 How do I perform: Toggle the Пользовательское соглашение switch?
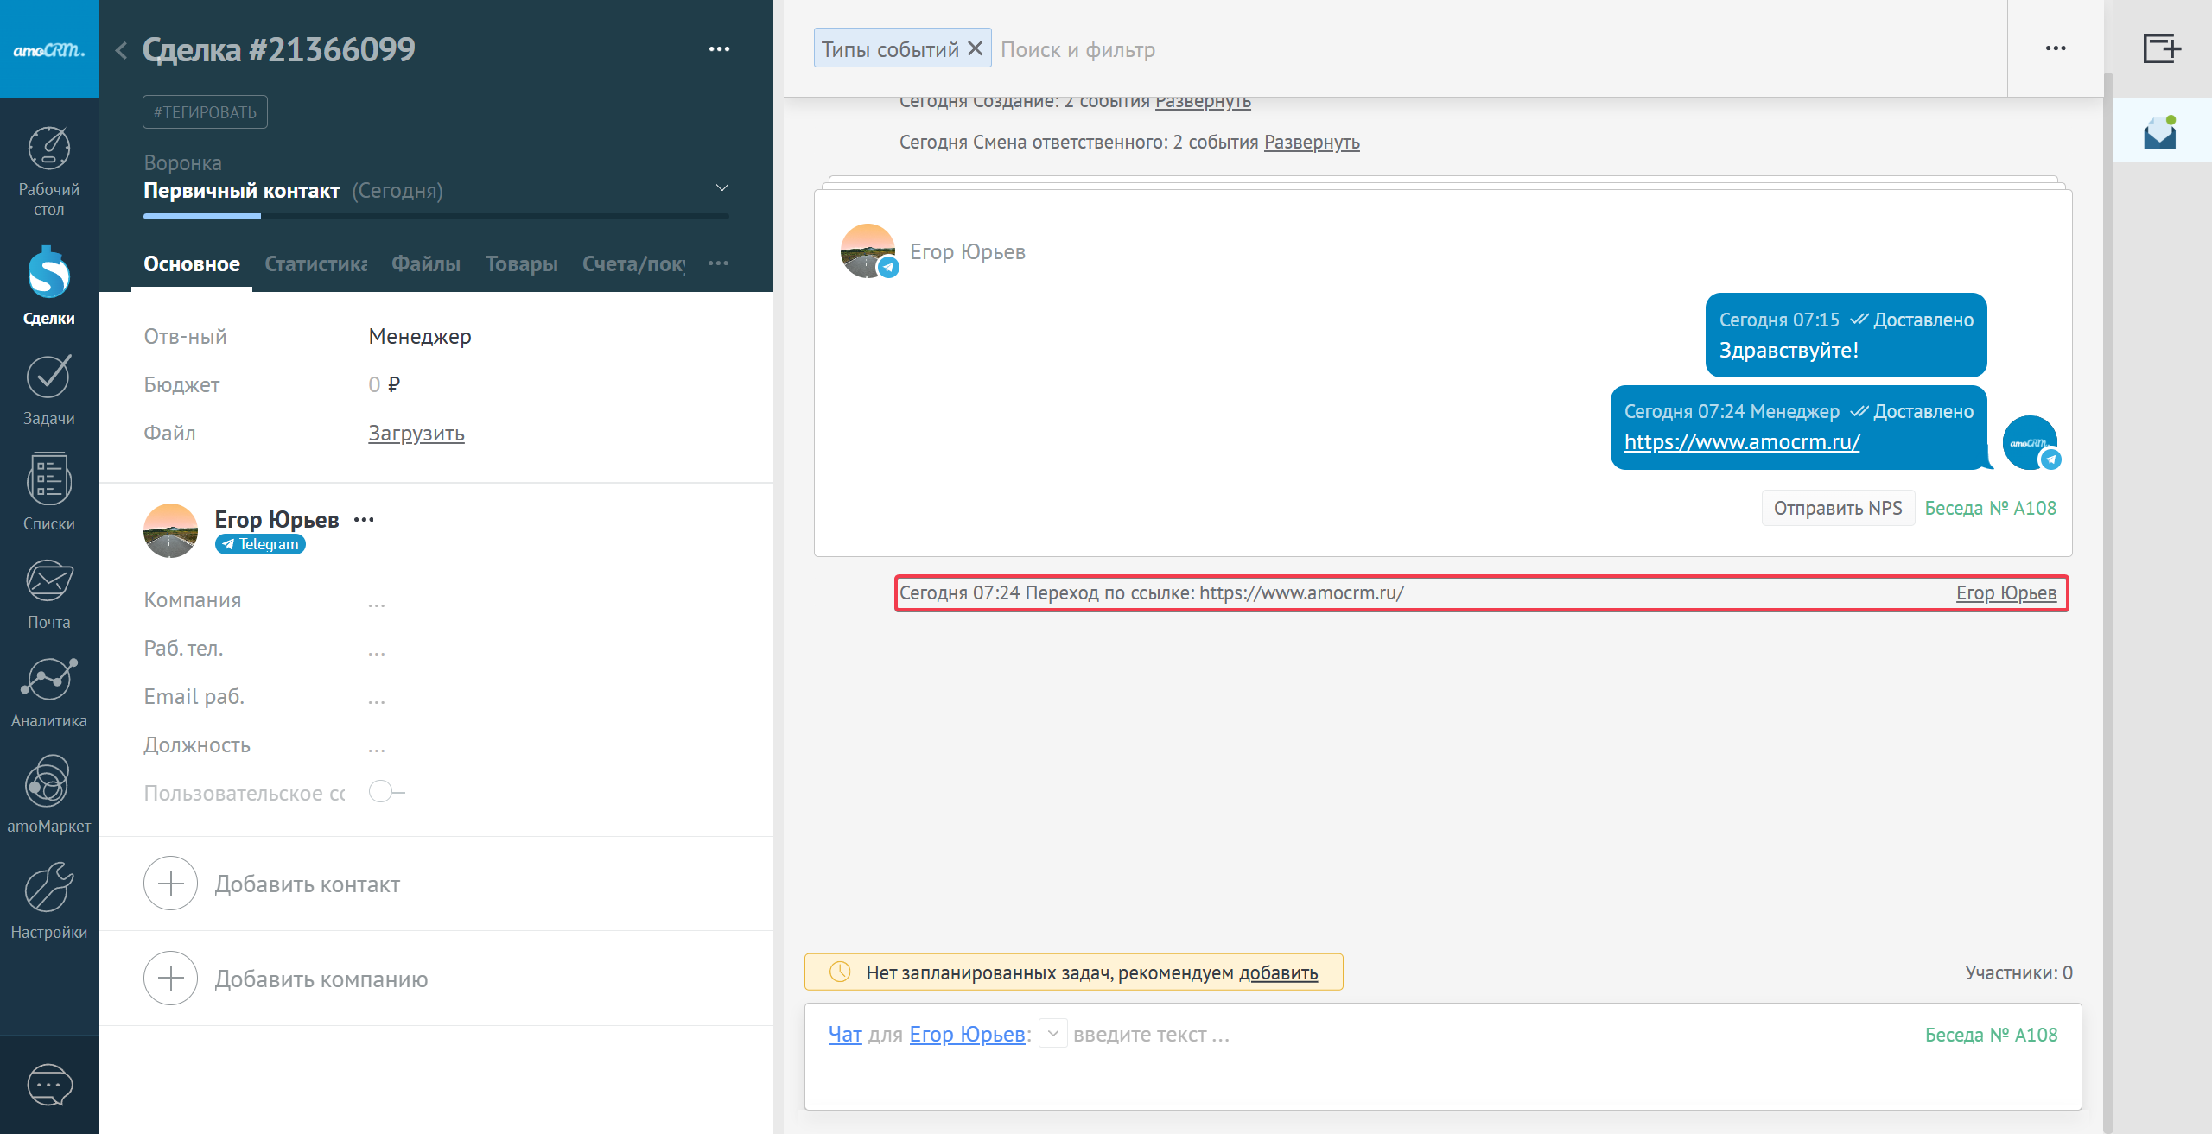[x=385, y=792]
